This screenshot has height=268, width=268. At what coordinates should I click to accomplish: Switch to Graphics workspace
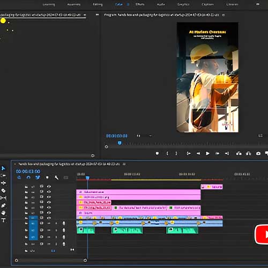coord(183,4)
